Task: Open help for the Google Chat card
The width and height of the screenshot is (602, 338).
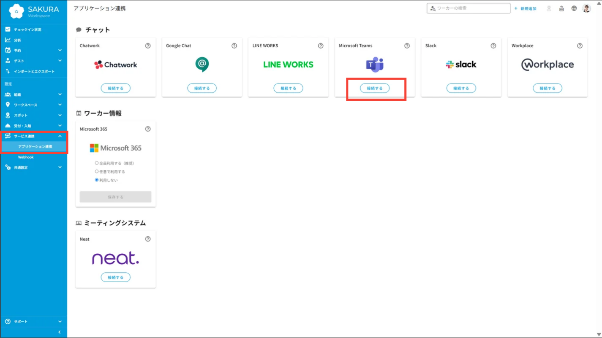Action: (234, 46)
